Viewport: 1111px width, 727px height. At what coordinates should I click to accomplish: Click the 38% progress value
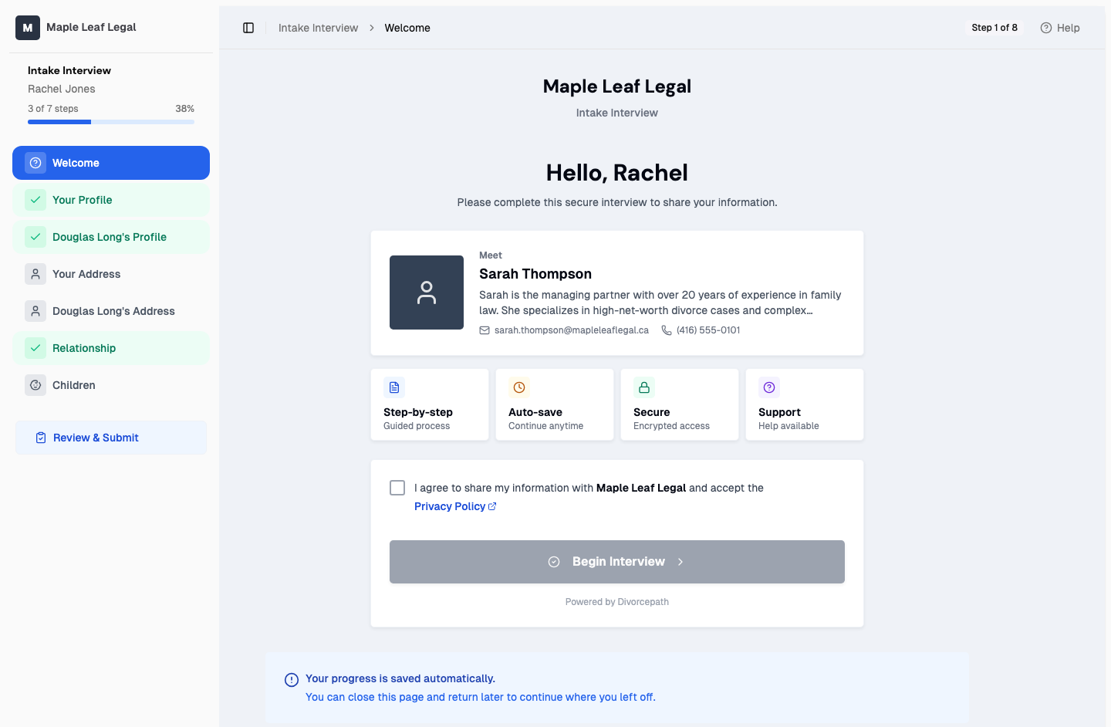click(x=184, y=109)
